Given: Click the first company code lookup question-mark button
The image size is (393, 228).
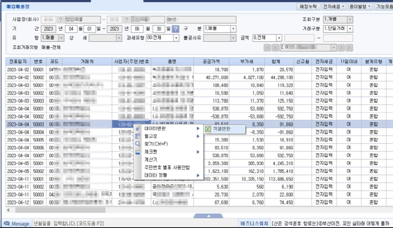Looking at the screenshot, I should pyautogui.click(x=61, y=20).
